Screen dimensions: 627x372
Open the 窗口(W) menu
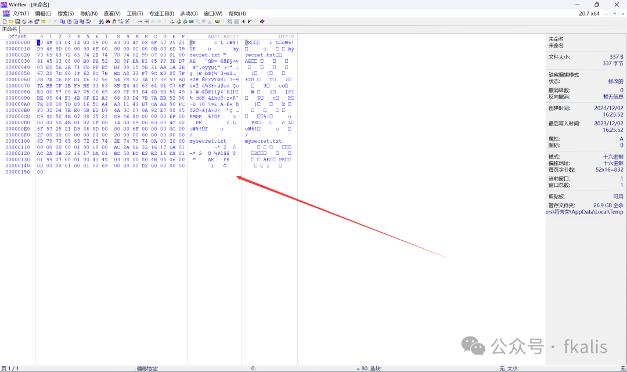(x=213, y=13)
